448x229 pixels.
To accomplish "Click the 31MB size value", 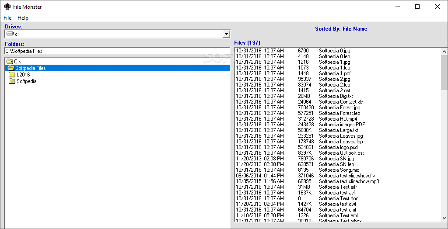I will [304, 187].
